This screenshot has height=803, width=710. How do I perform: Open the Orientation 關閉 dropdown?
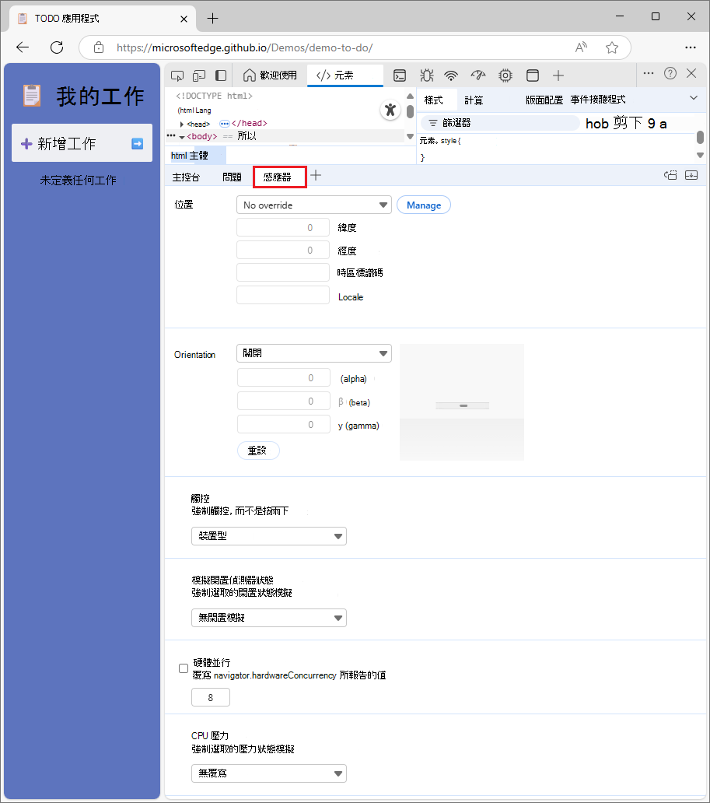coord(313,353)
